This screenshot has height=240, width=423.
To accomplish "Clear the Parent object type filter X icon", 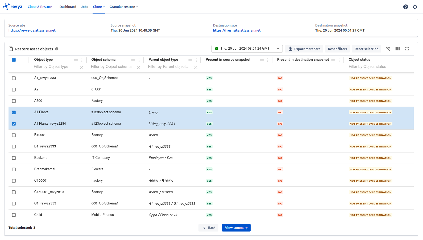I will click(196, 67).
